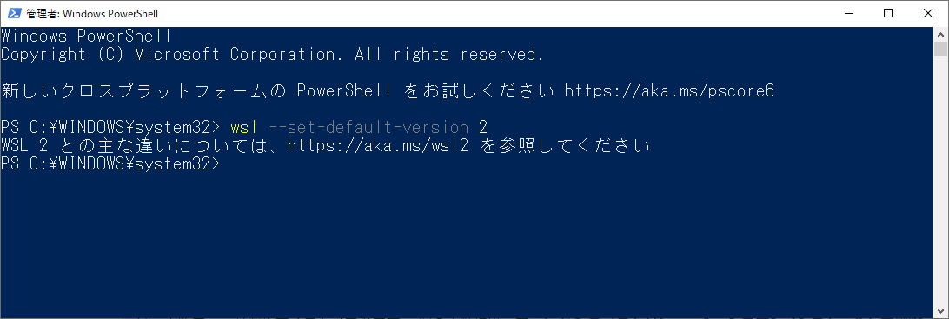Click the https://aka.ms/wsl2 URL

[378, 146]
